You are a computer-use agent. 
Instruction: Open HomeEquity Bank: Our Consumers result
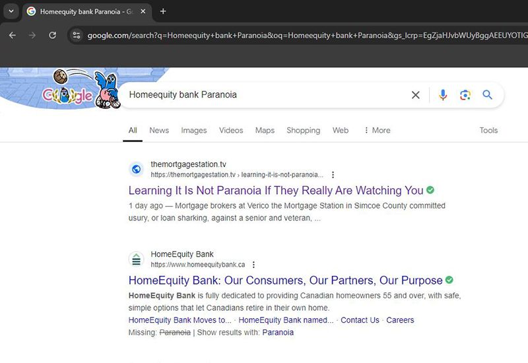(x=286, y=280)
